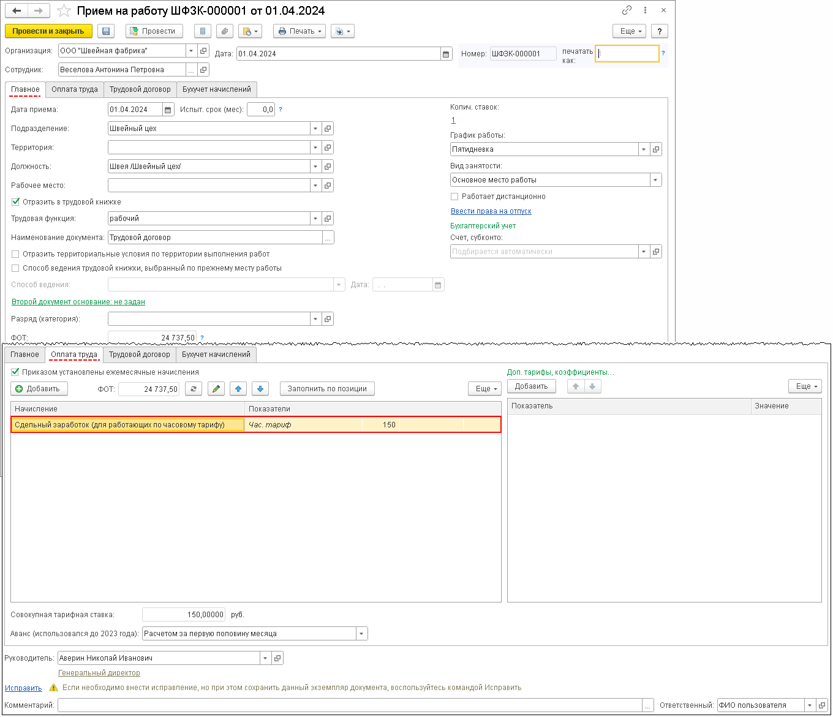Click Заполнить по позиции button

click(x=327, y=389)
